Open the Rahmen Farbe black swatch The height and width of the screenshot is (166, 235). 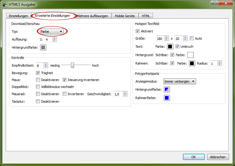(192, 63)
